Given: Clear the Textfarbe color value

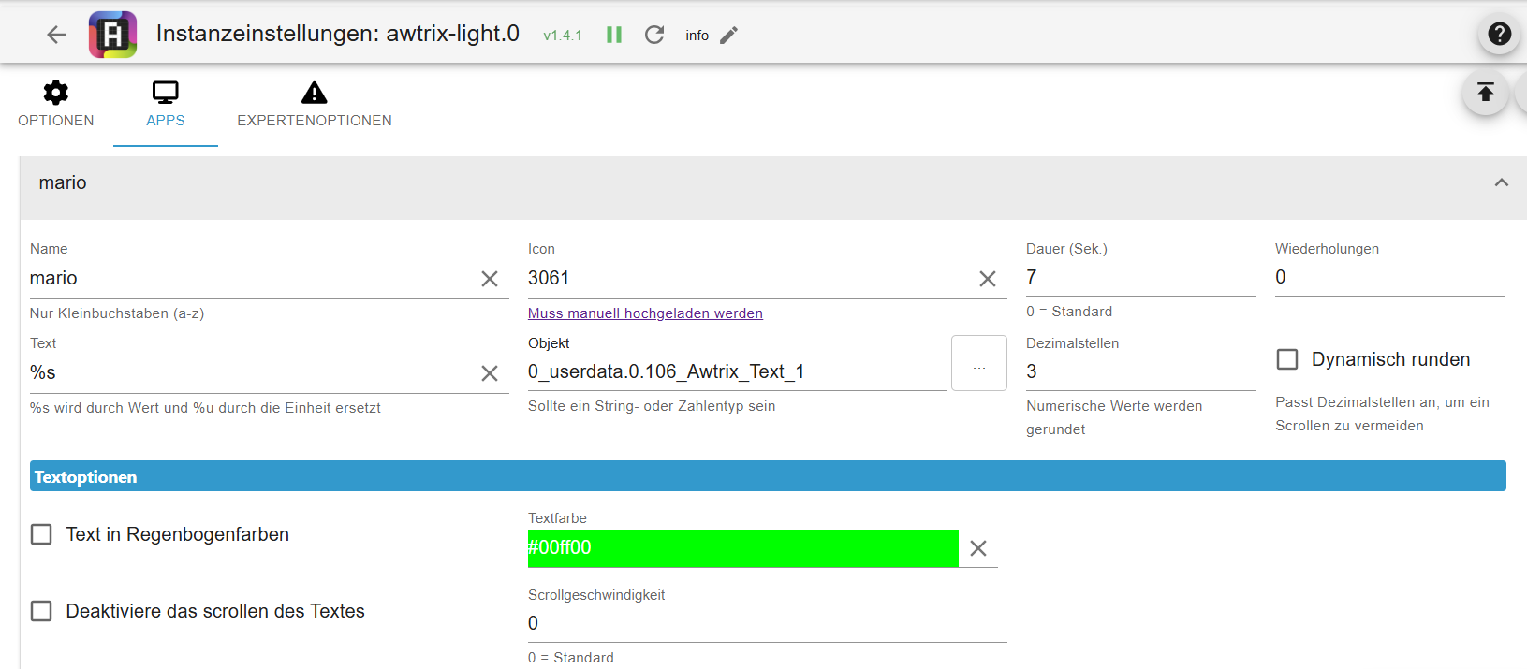Looking at the screenshot, I should click(x=978, y=548).
